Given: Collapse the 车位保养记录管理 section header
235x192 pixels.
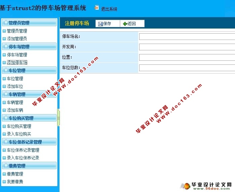Looking at the screenshot, I should click(29, 142).
